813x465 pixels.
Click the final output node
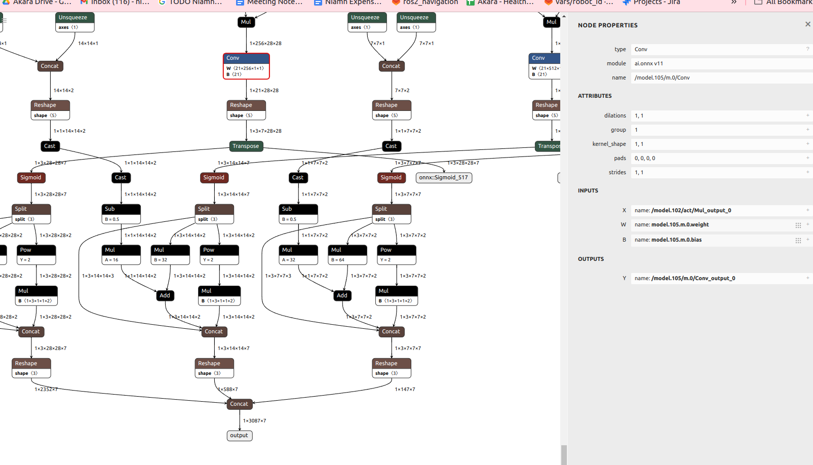click(239, 436)
